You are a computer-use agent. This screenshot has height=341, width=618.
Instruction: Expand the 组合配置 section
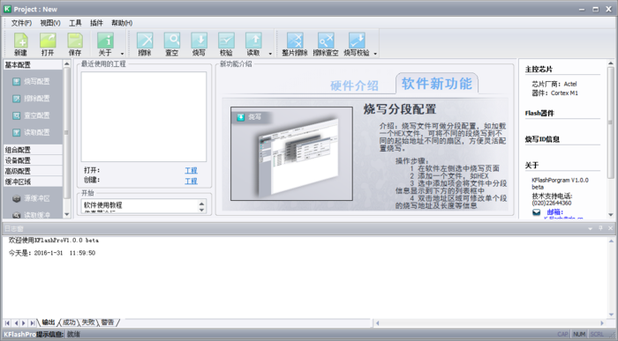coord(33,150)
